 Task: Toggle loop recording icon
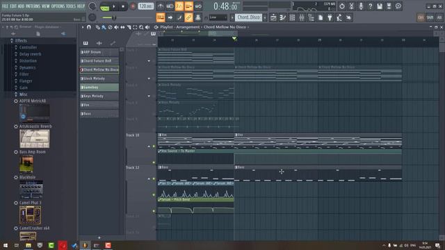coord(198,6)
